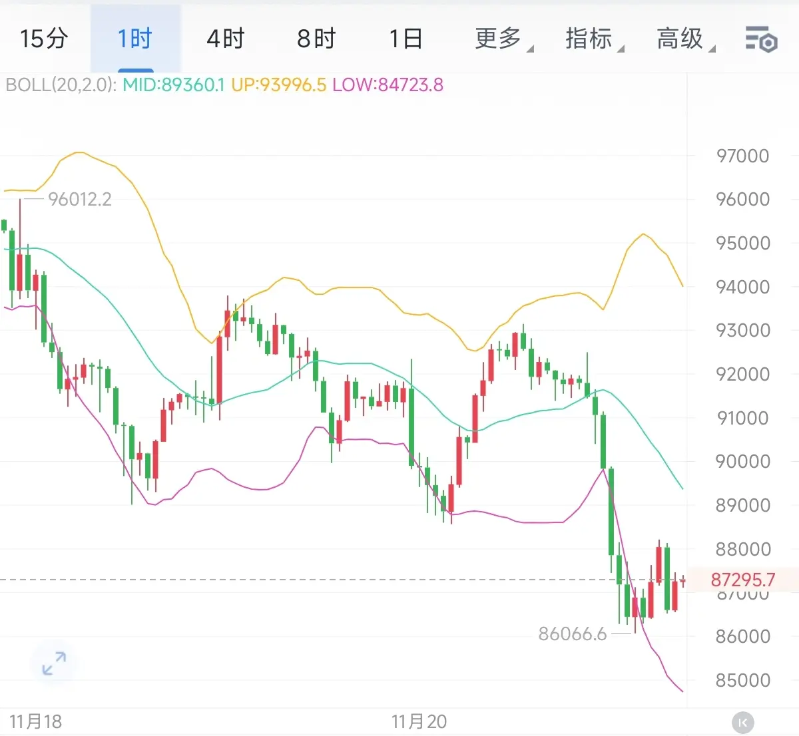Click the 86000 price axis label

743,636
